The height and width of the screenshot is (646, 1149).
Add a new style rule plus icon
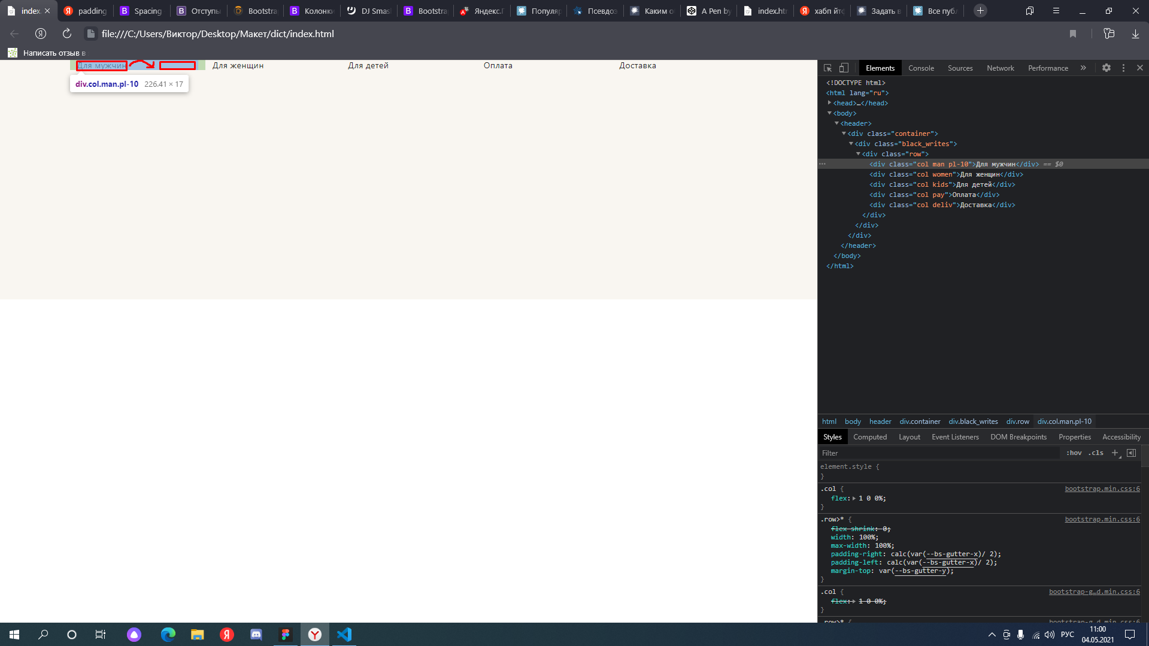pos(1115,453)
